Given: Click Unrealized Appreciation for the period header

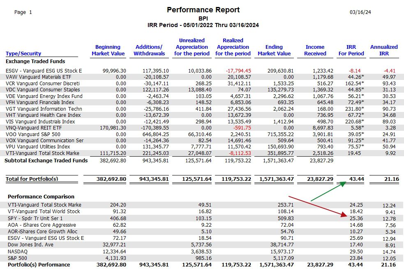Looking at the screenshot, I should coord(192,47).
